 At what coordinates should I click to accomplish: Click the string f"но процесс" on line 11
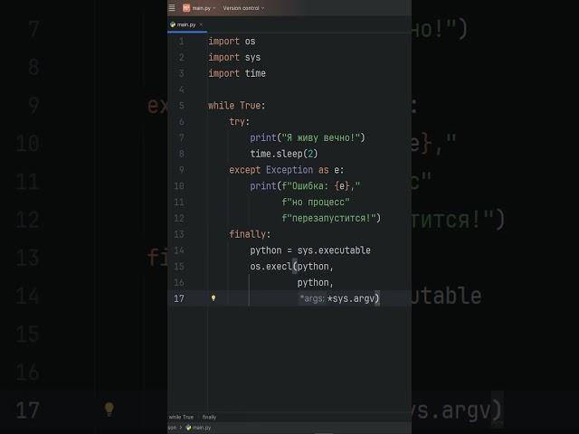[x=316, y=203]
